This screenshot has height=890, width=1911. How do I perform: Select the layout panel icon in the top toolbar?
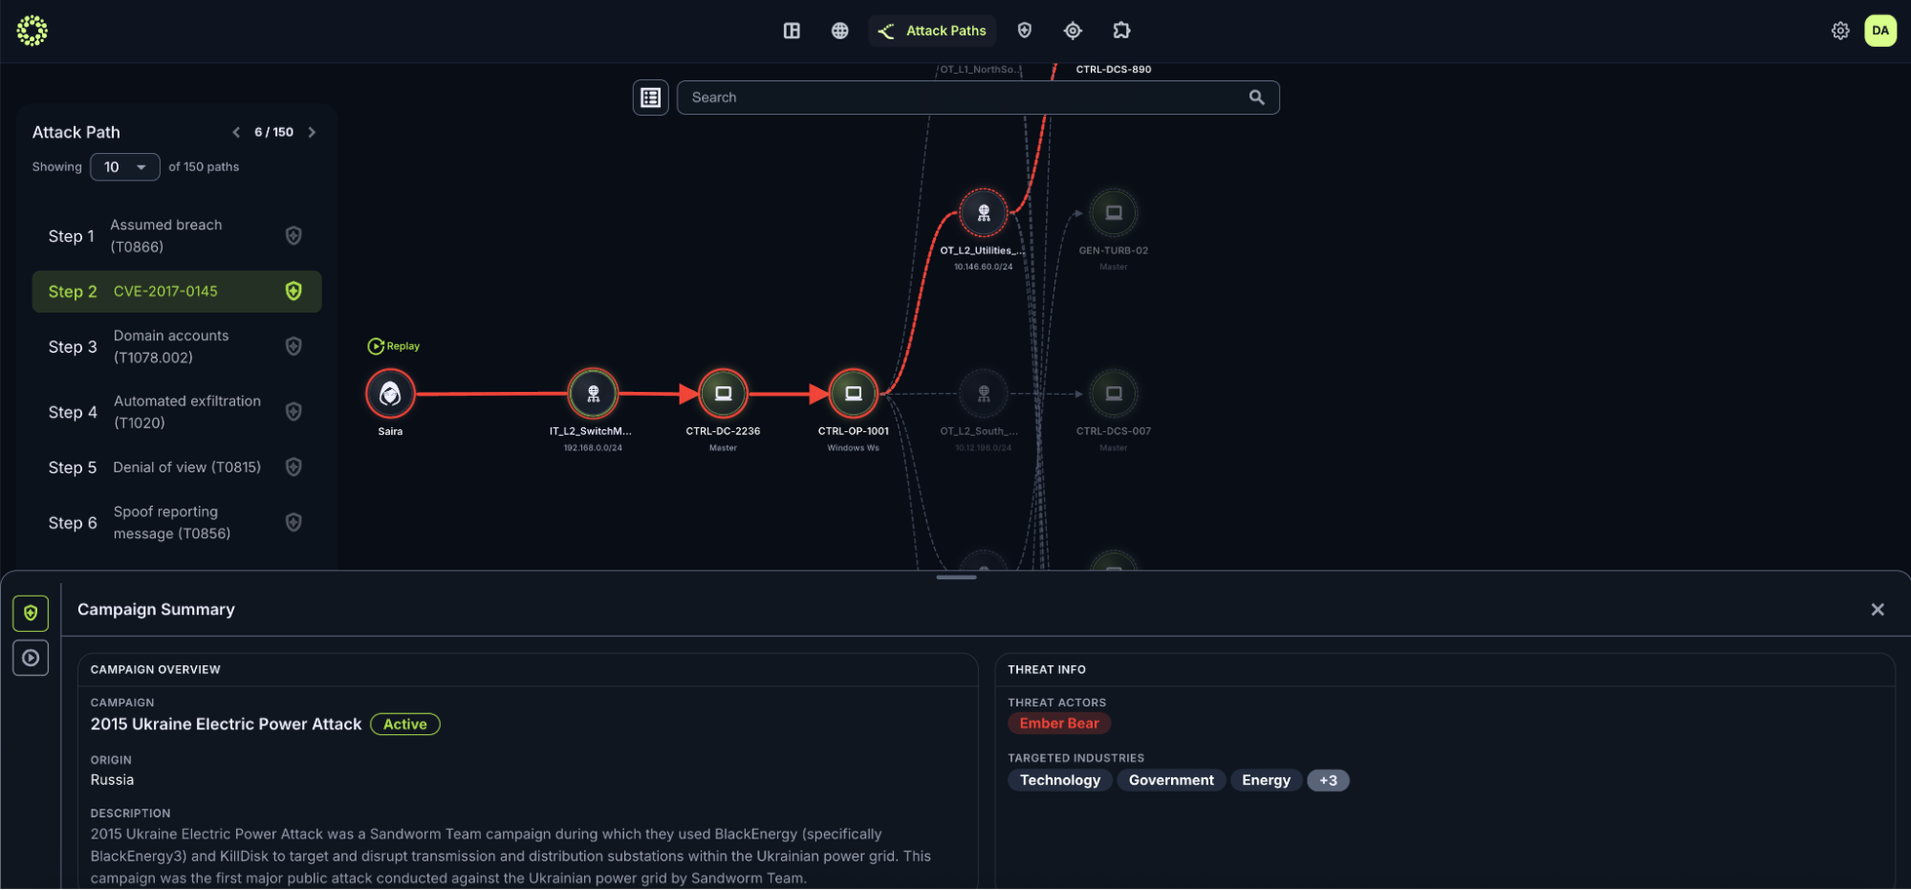coord(792,31)
